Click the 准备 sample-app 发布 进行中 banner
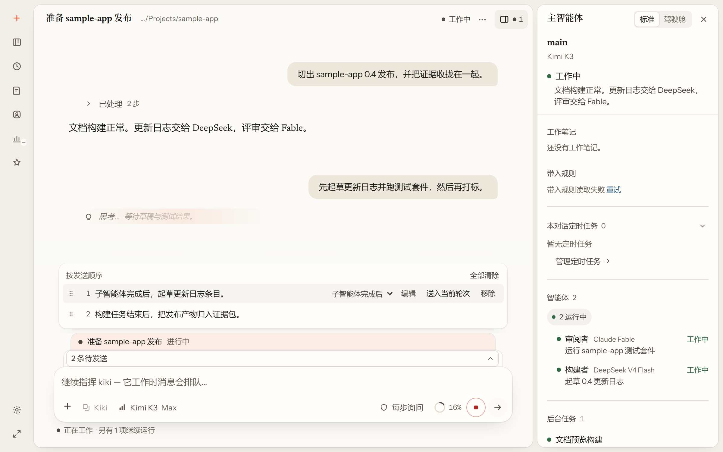The height and width of the screenshot is (452, 723). pos(283,341)
